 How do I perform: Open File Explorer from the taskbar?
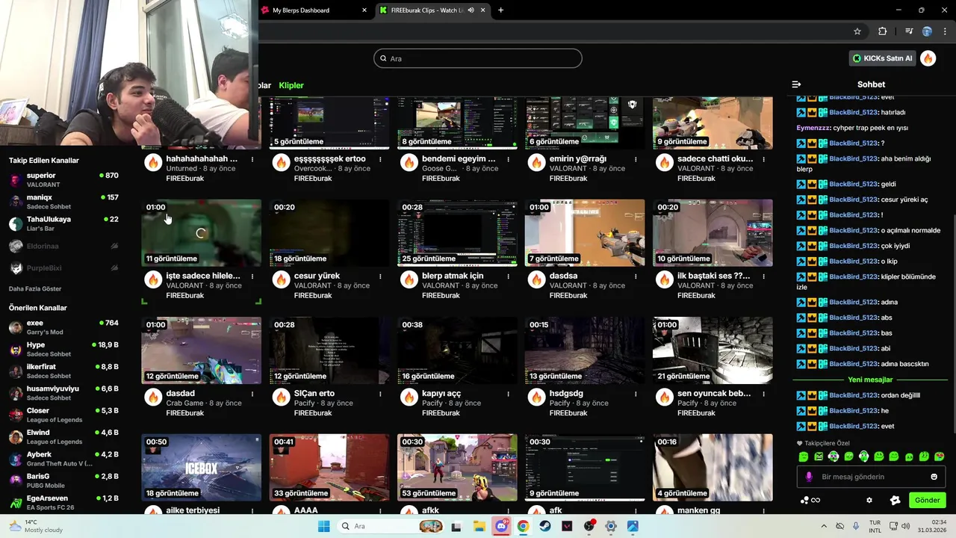click(479, 526)
